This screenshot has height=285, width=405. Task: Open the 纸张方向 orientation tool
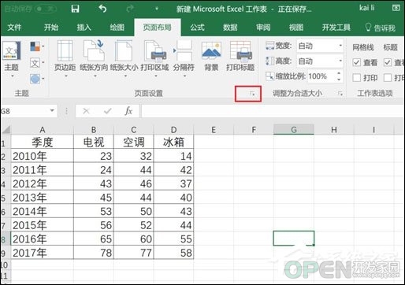click(x=94, y=59)
